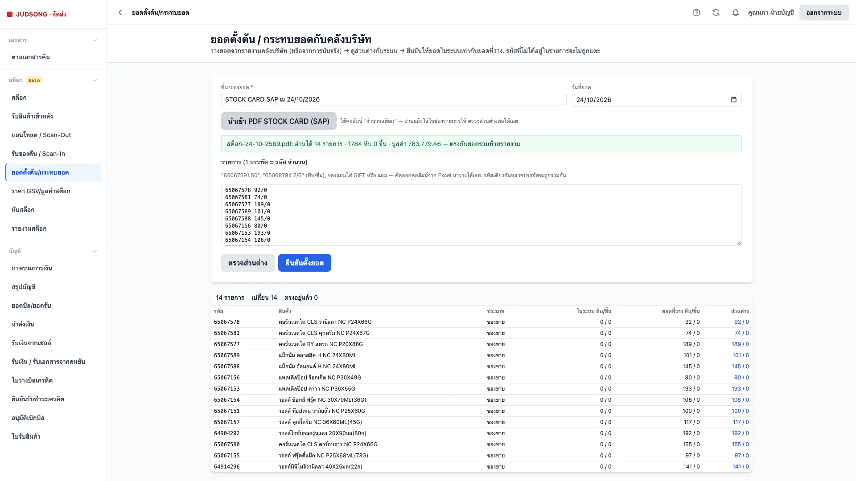Click the ออกจากระบบ logout button
The image size is (856, 481).
(x=823, y=12)
